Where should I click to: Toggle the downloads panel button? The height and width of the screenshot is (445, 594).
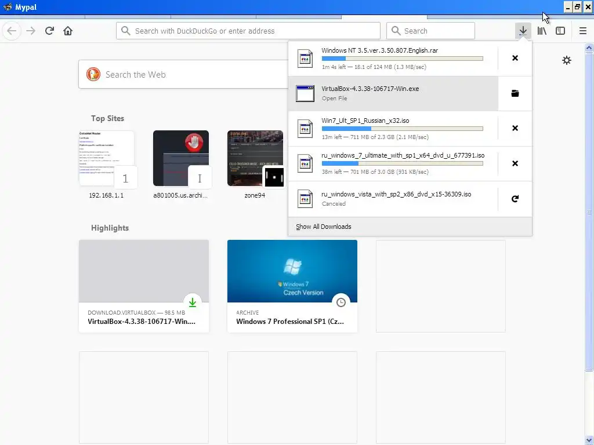click(523, 31)
